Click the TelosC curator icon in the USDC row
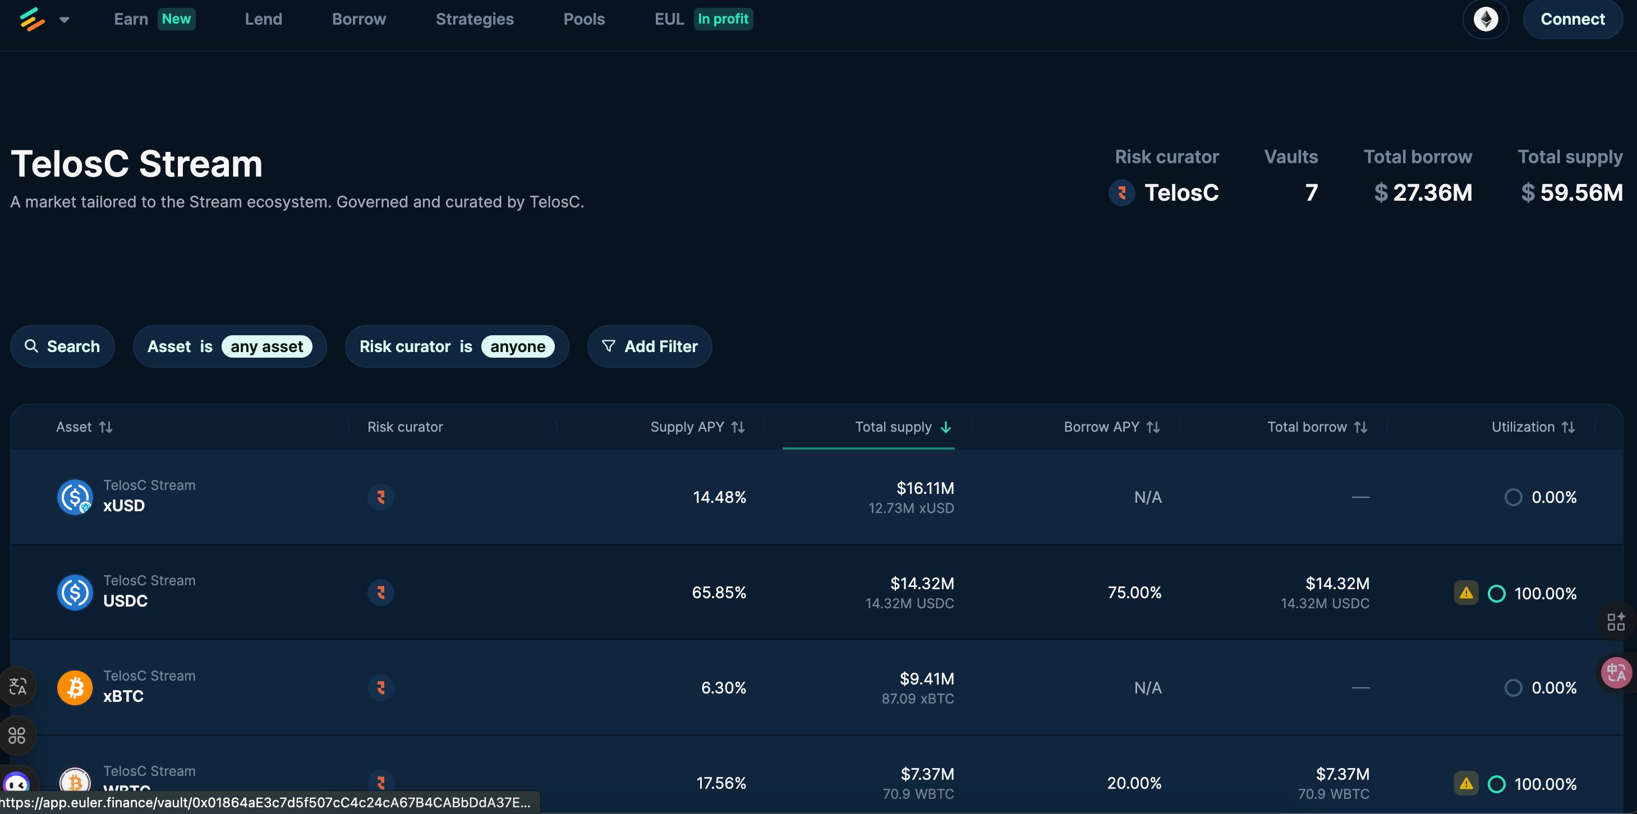The width and height of the screenshot is (1637, 814). [381, 592]
